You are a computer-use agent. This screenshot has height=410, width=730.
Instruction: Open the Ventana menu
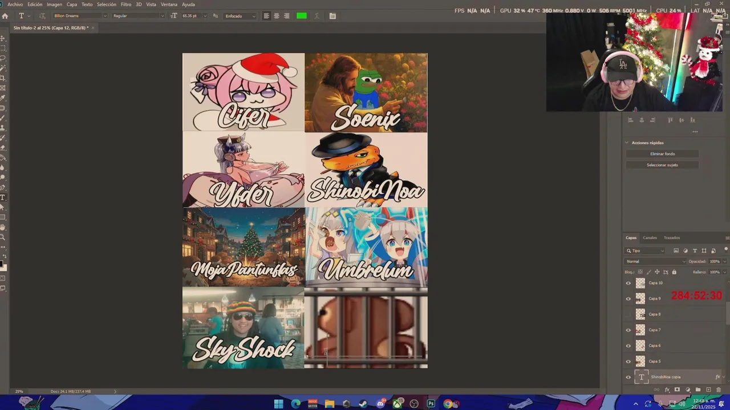169,4
